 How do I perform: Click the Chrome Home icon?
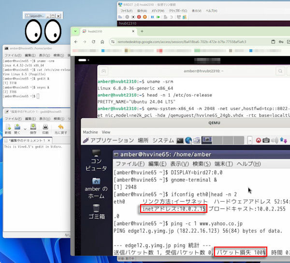pyautogui.click(x=102, y=42)
